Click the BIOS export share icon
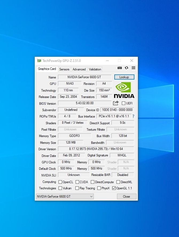The width and height of the screenshot is (179, 237). (x=116, y=103)
